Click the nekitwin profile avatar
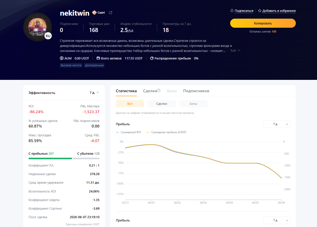317x227 pixels. pos(37,27)
